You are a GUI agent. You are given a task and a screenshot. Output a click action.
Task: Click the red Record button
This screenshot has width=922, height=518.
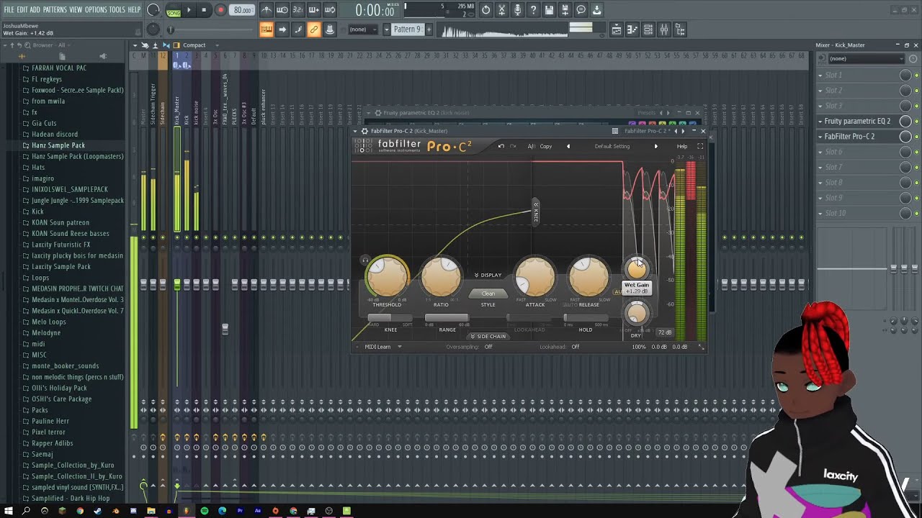coord(220,10)
